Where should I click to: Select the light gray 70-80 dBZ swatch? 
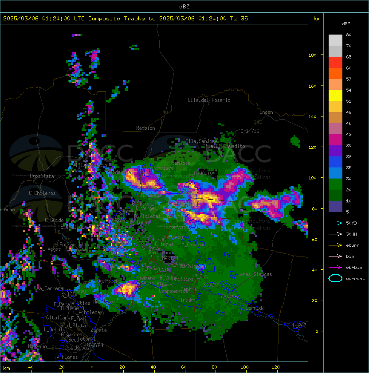(x=335, y=40)
